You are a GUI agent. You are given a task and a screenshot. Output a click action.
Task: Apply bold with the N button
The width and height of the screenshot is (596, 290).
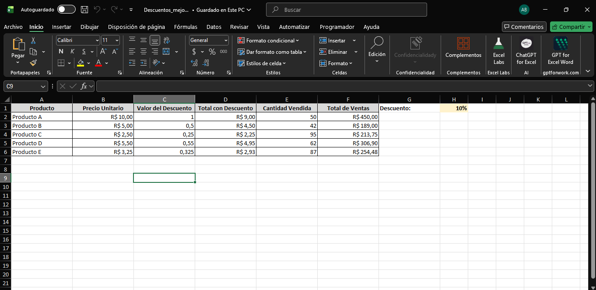[x=61, y=52]
